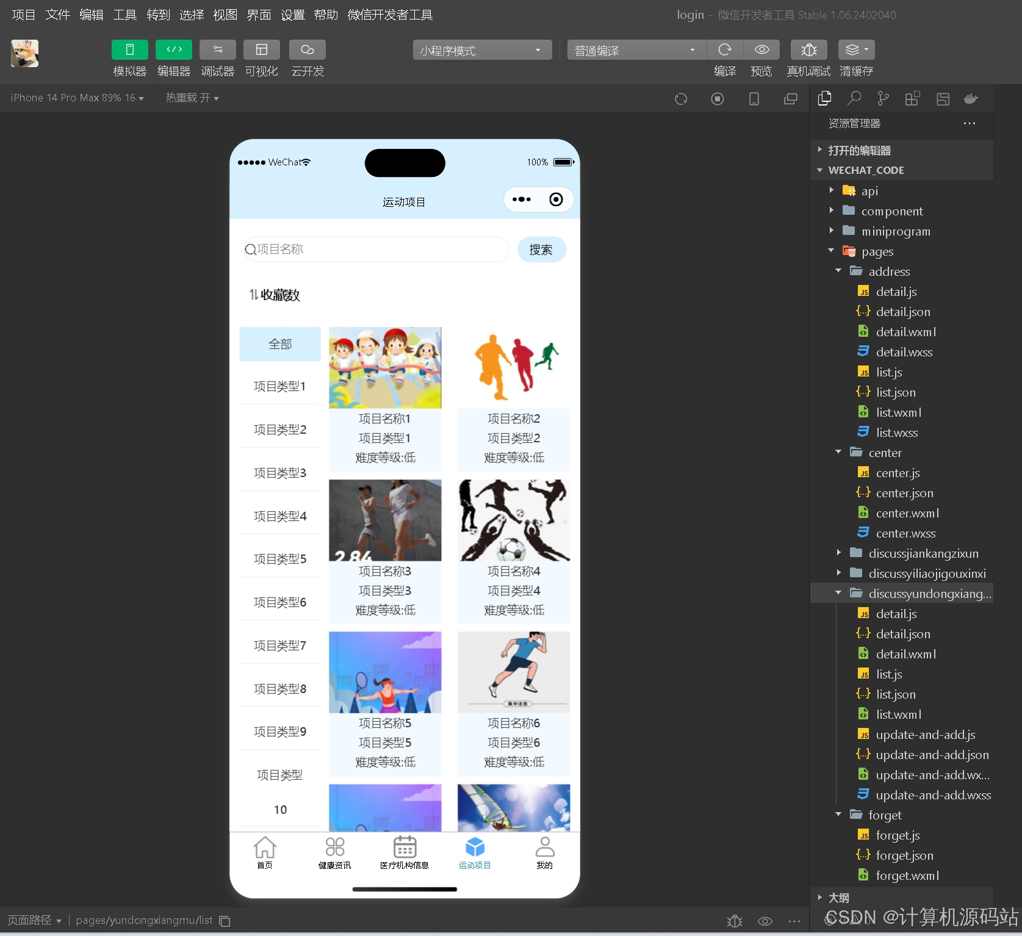The image size is (1022, 936).
Task: Open the 项目名称4 soccer silhouette thumbnail
Action: tap(514, 520)
